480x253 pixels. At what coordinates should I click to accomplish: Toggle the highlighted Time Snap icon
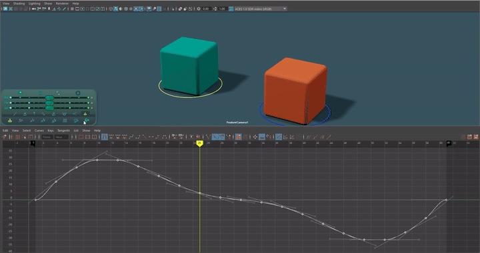262,137
